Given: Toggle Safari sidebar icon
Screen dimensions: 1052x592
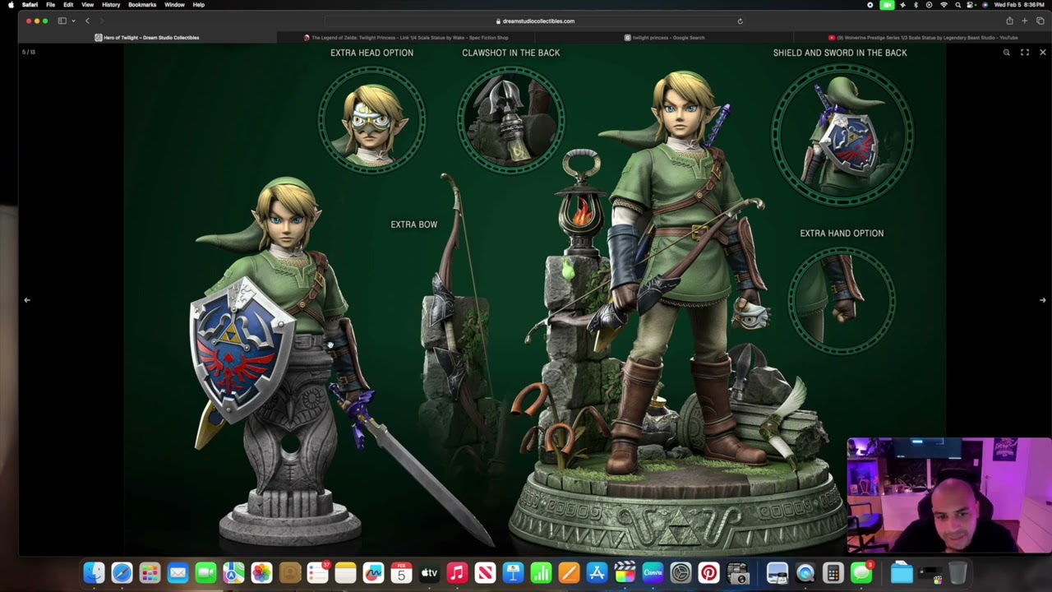Looking at the screenshot, I should 62,21.
